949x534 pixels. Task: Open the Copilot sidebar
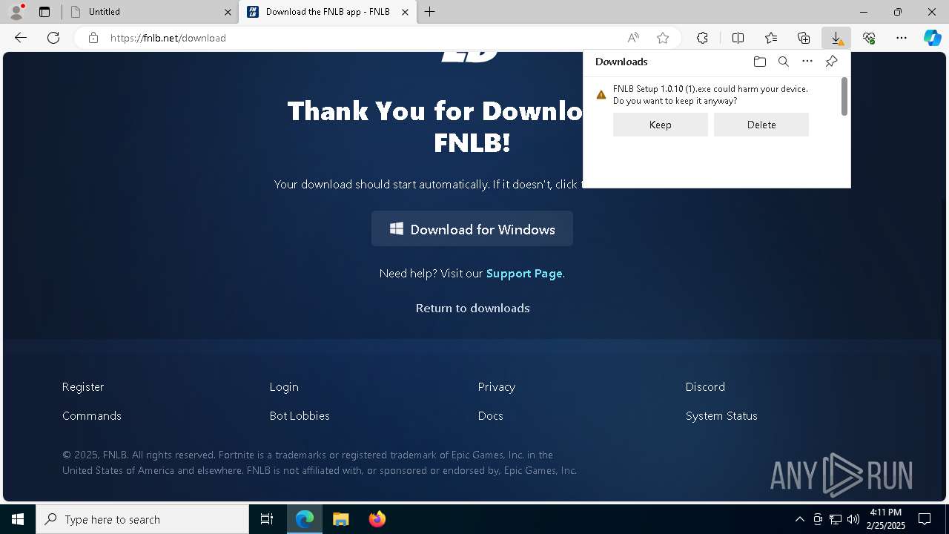tap(932, 38)
